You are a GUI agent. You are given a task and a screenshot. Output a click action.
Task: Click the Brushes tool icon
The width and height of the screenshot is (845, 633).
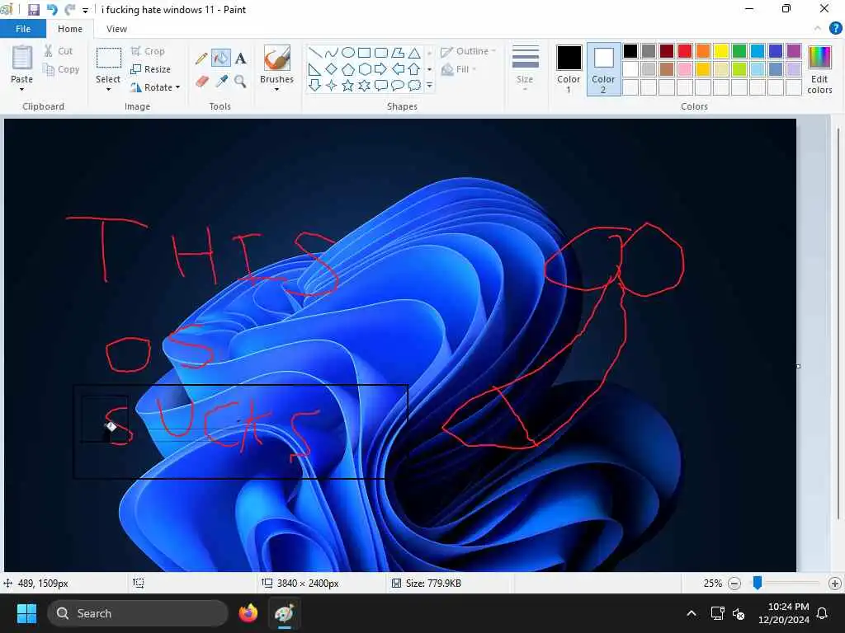pyautogui.click(x=277, y=59)
